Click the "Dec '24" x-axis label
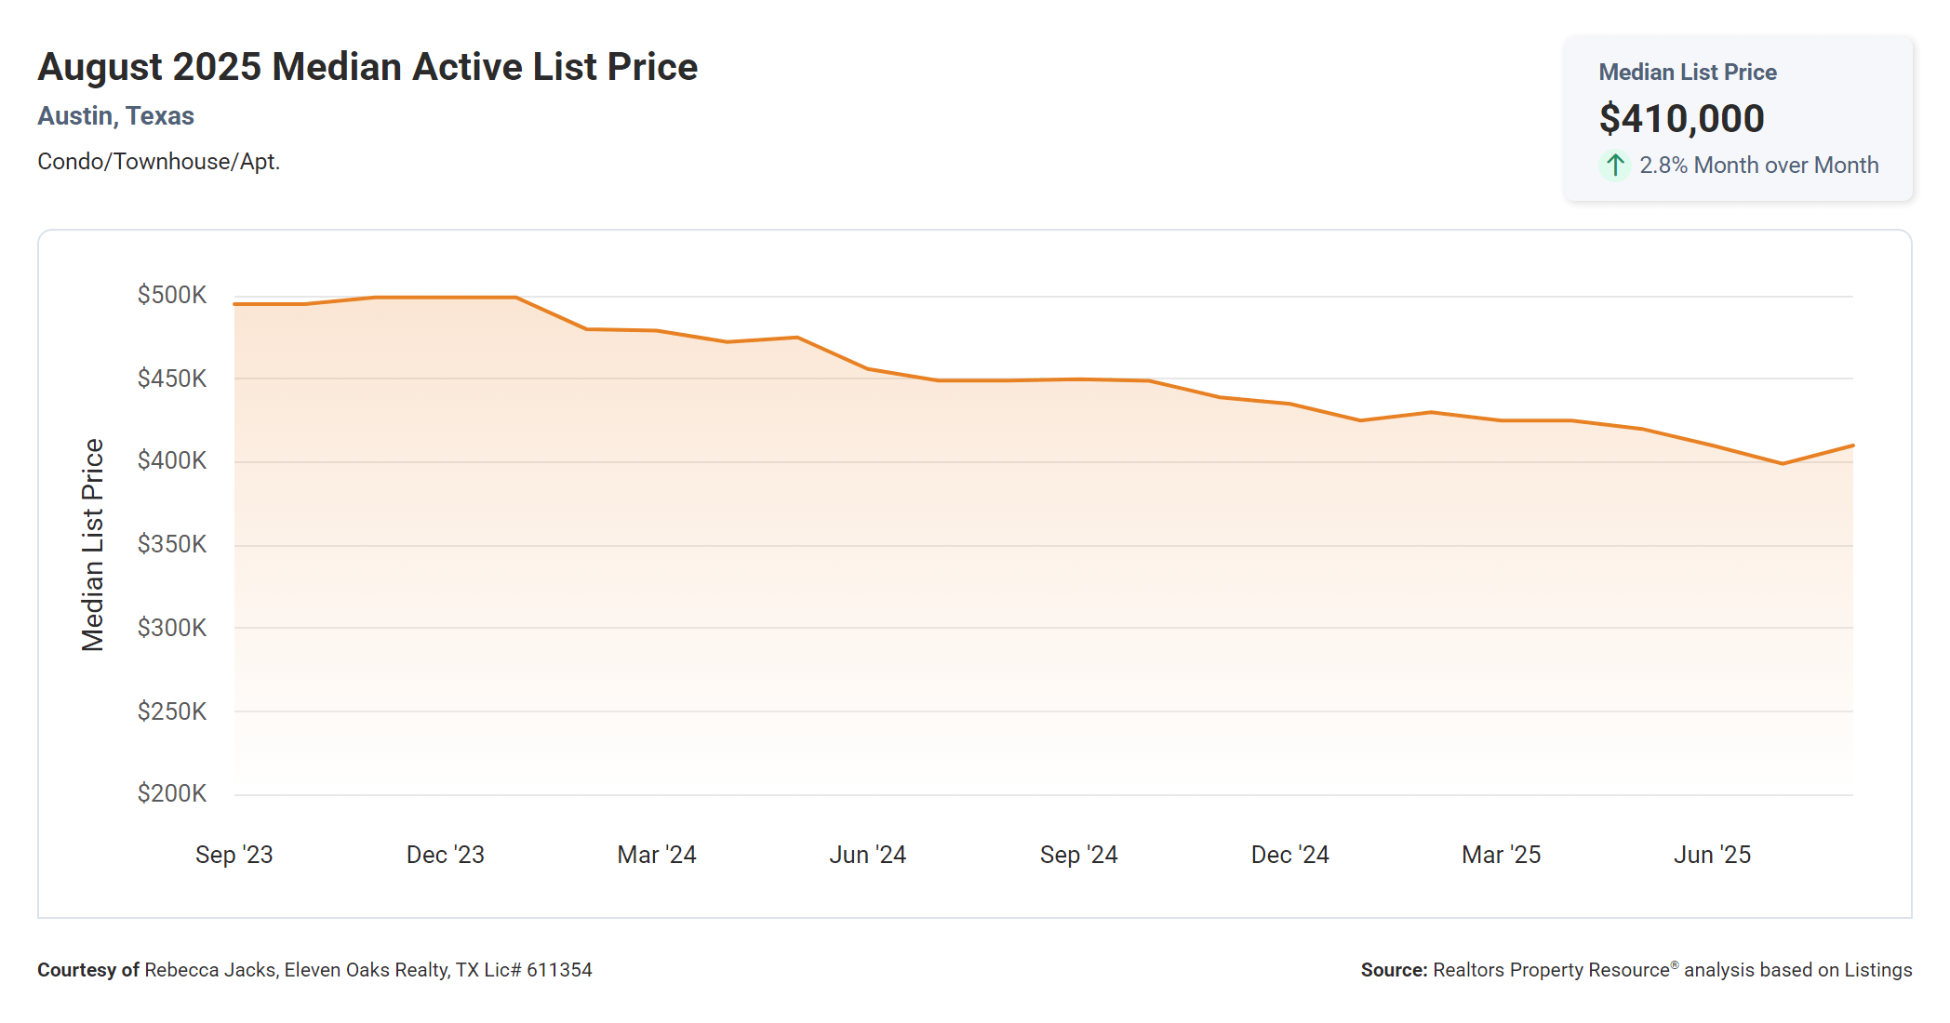Image resolution: width=1950 pixels, height=1023 pixels. pos(1290,855)
